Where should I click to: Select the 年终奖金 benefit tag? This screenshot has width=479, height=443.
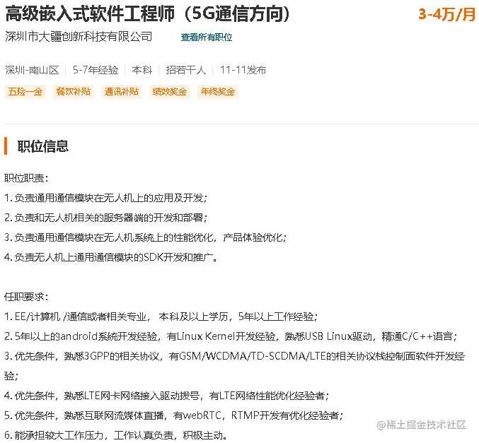218,92
